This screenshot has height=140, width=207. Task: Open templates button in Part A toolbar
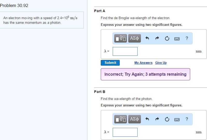pyautogui.click(x=121, y=38)
